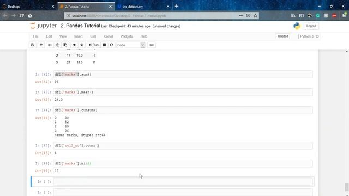Click the Jupyter logo
Viewport: 349px width, 196px height.
pyautogui.click(x=44, y=26)
